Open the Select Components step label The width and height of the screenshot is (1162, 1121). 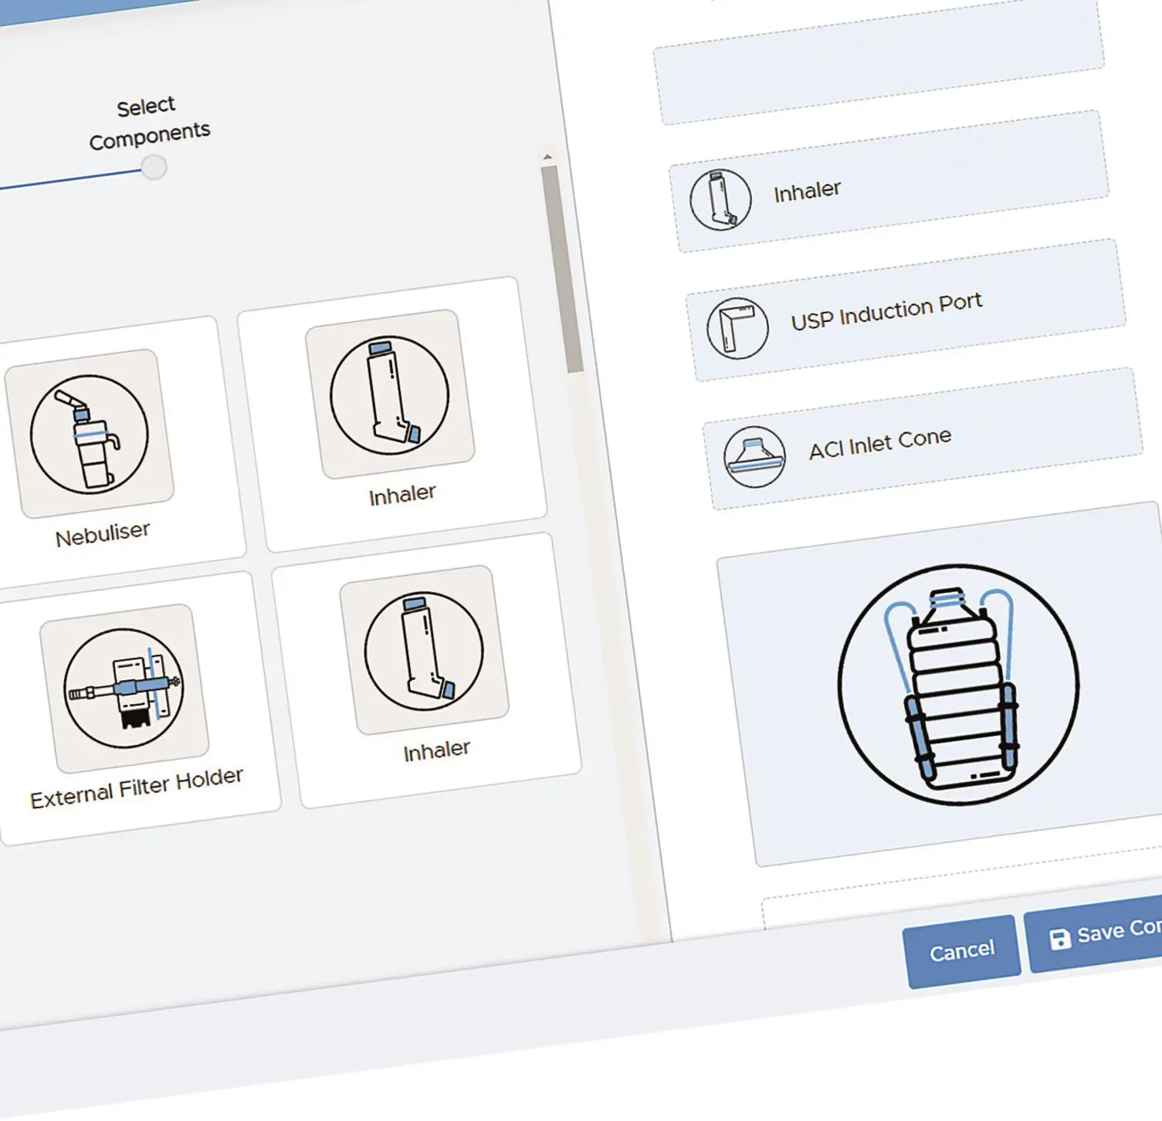[147, 122]
